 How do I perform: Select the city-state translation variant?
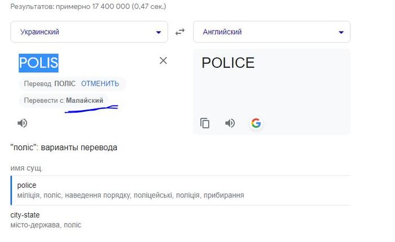25,215
